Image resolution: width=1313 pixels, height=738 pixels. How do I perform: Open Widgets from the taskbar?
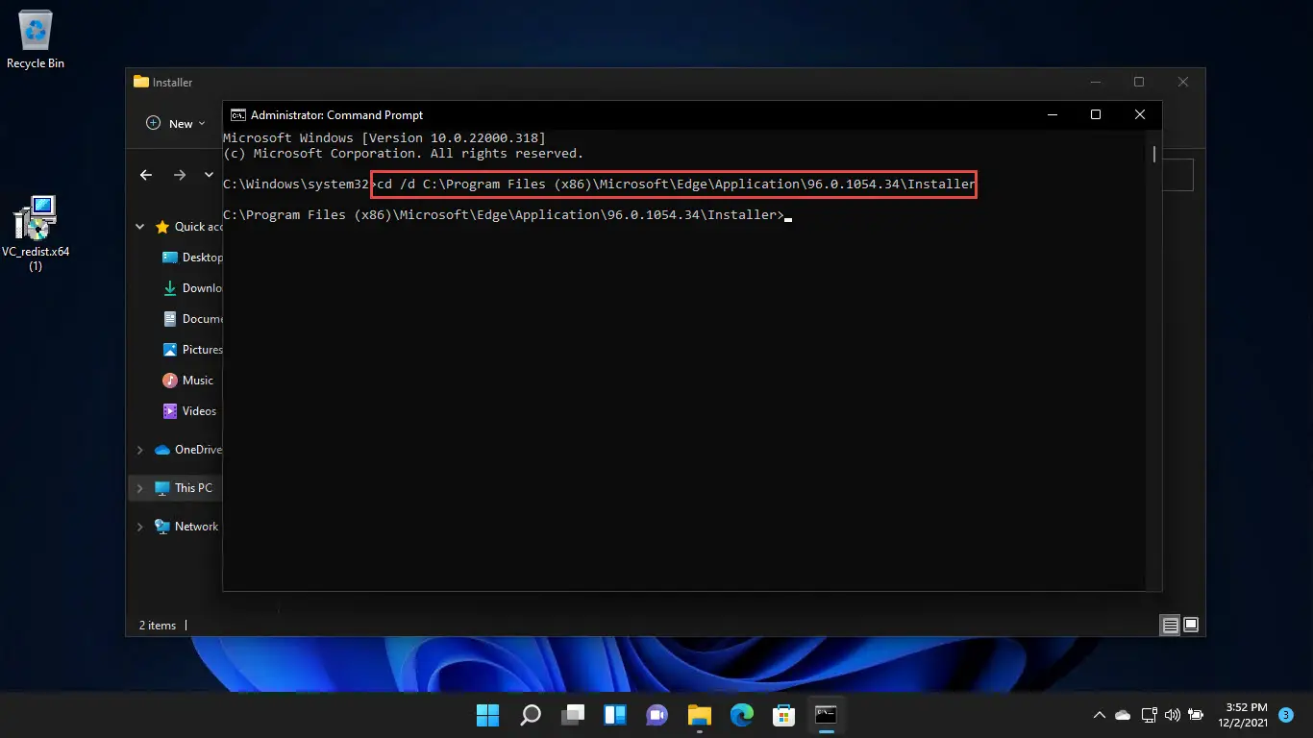pos(615,715)
